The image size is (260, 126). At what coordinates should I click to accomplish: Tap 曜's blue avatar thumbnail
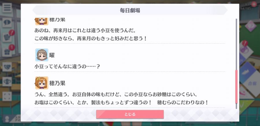42,55
